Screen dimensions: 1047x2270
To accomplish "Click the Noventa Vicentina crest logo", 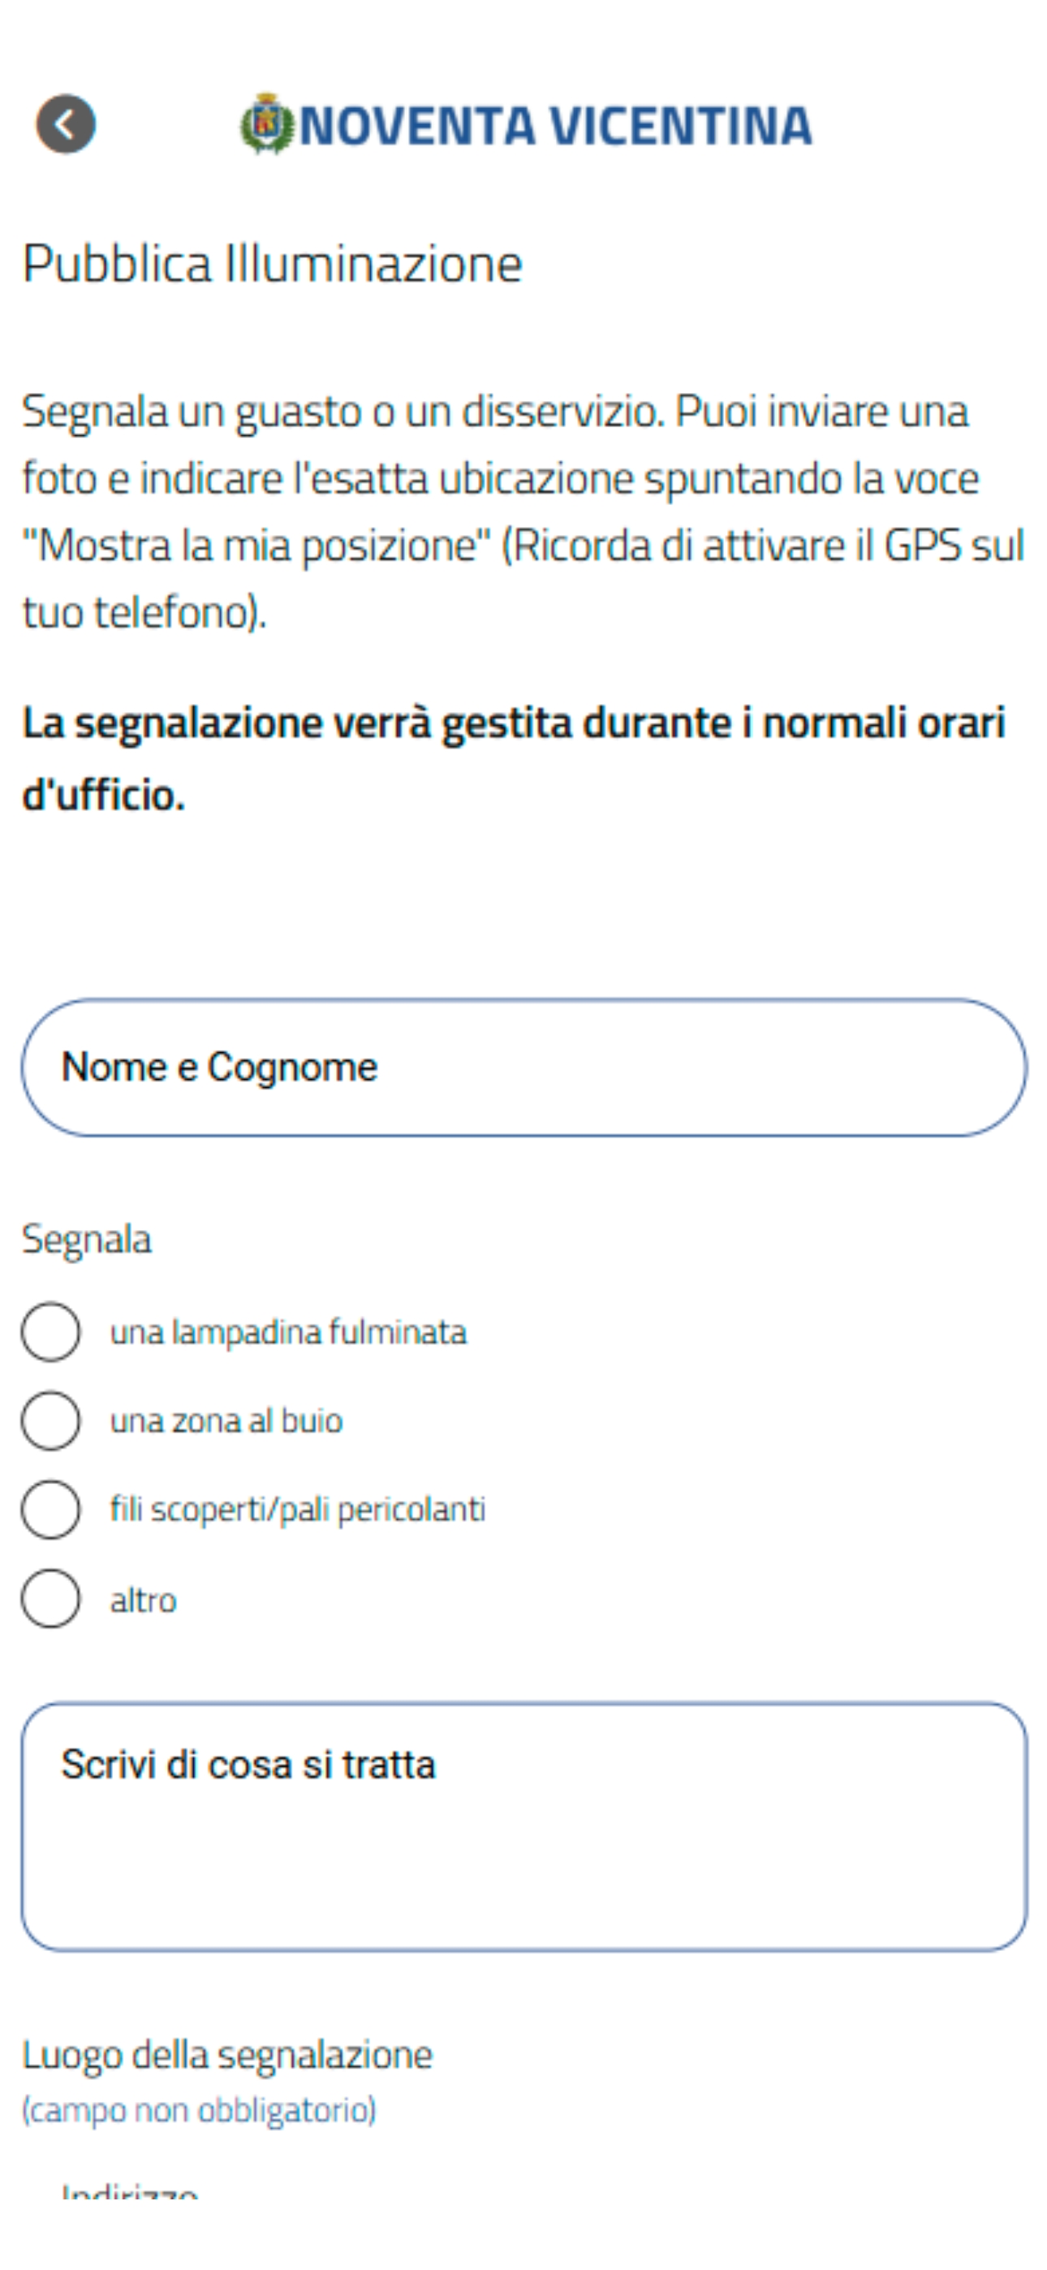I will pos(266,124).
